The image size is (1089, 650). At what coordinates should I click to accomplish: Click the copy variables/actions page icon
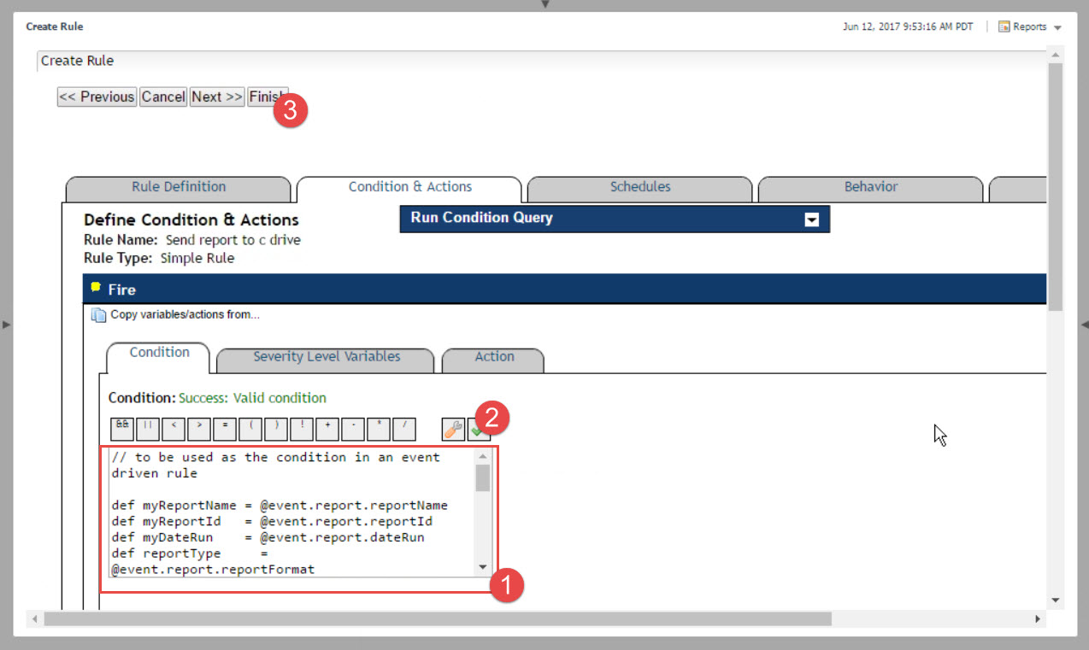98,314
